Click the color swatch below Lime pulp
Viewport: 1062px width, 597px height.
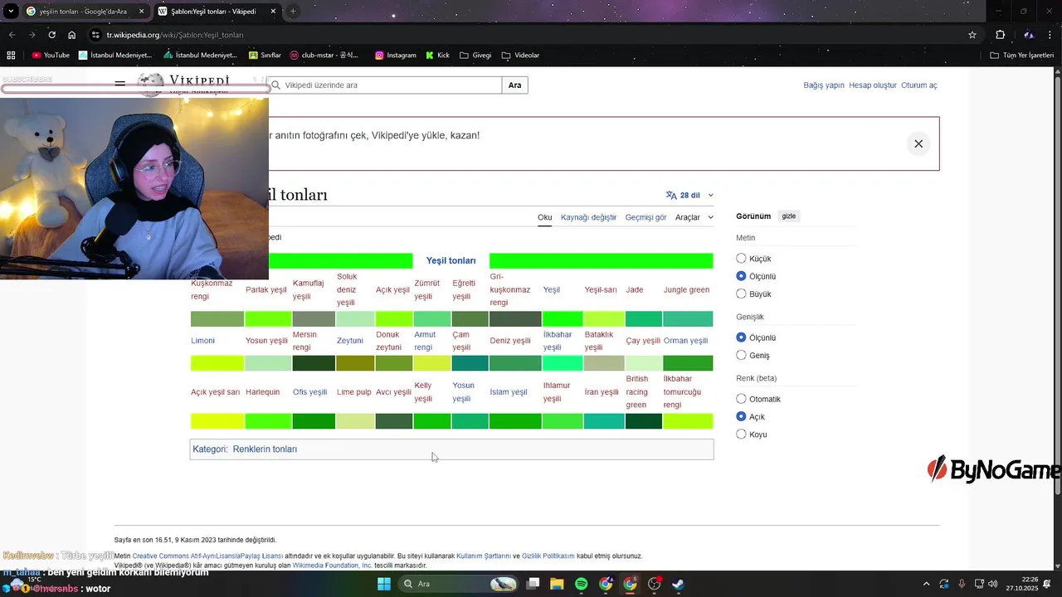tap(355, 421)
